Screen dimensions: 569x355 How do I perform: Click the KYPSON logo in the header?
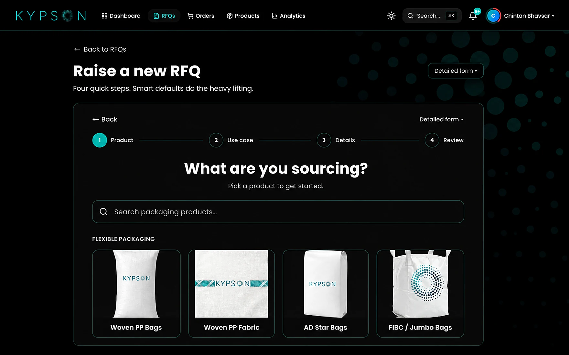coord(51,15)
